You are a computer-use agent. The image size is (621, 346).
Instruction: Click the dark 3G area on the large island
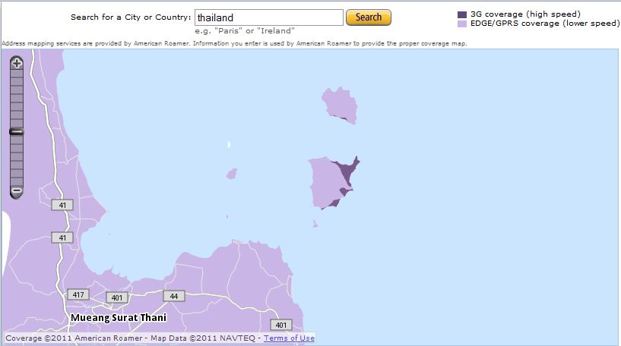[x=347, y=175]
